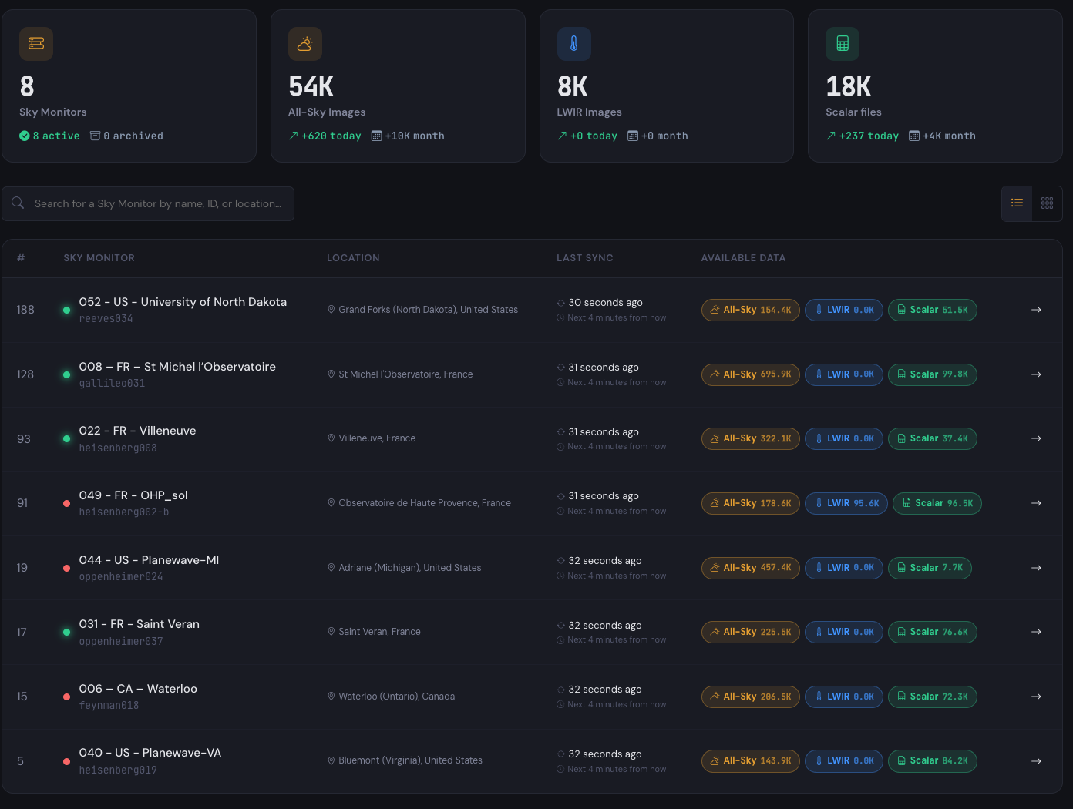The height and width of the screenshot is (809, 1073).
Task: Open Saint Veran row arrow
Action: click(1036, 632)
